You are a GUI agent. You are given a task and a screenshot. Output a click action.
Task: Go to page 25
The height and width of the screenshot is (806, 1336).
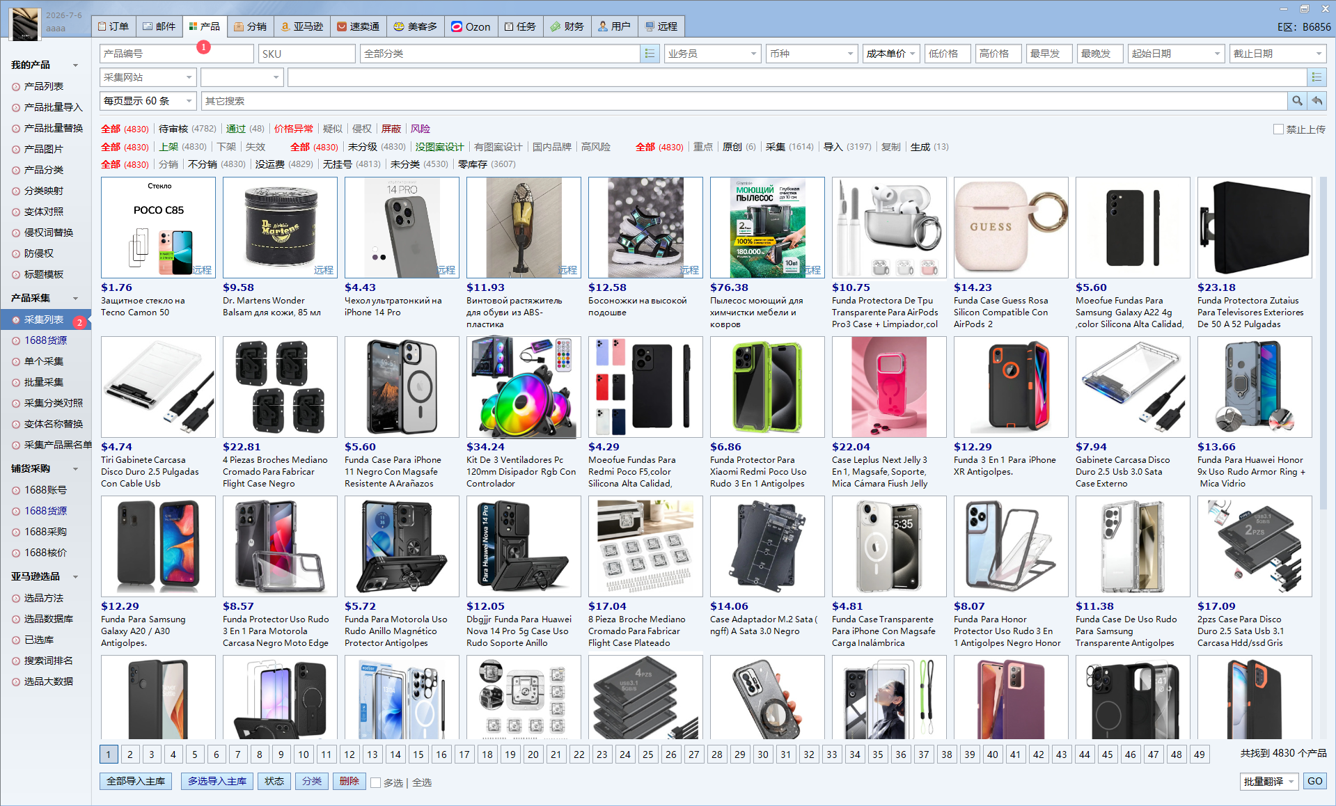(x=648, y=754)
